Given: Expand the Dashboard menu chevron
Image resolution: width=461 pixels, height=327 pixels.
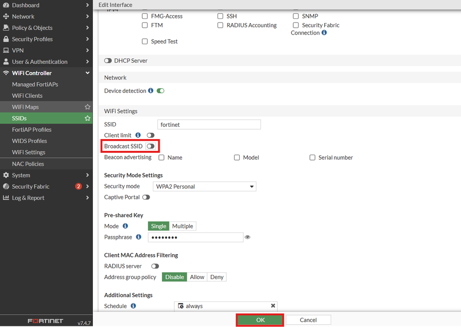Looking at the screenshot, I should 87,5.
